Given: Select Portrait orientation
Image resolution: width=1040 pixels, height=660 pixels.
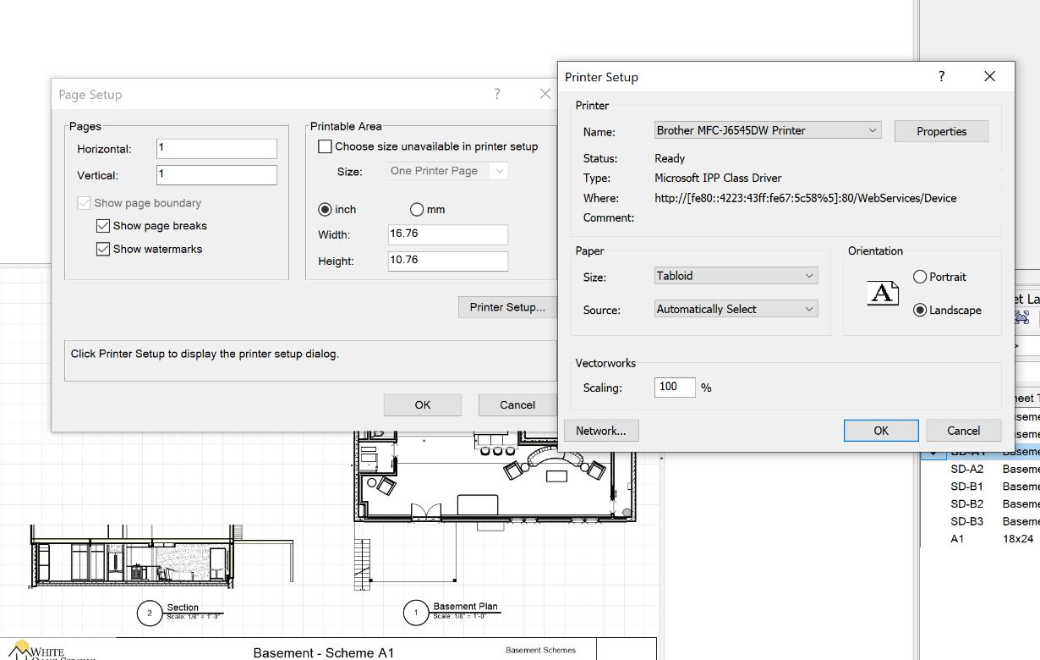Looking at the screenshot, I should pos(920,277).
